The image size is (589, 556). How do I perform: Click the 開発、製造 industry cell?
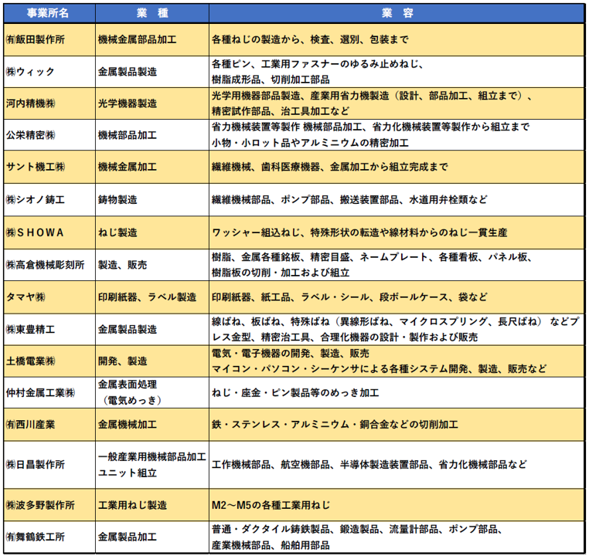(x=152, y=361)
